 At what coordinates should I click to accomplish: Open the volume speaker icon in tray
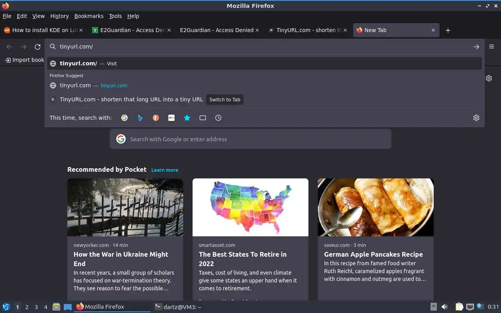pyautogui.click(x=445, y=307)
